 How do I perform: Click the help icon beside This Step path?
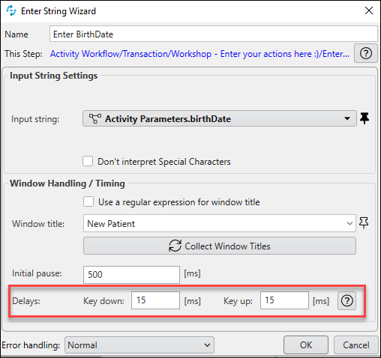[x=366, y=53]
